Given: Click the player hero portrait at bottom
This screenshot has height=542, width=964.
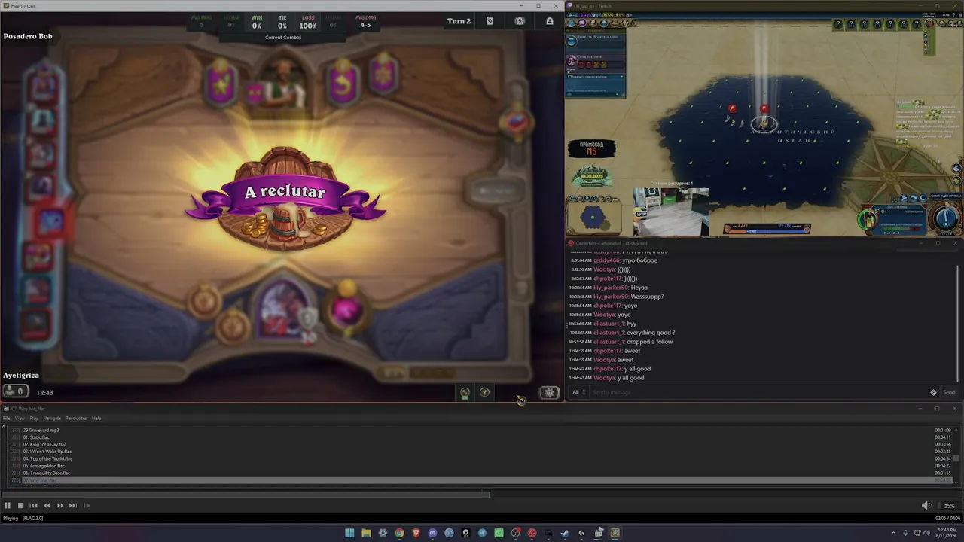Looking at the screenshot, I should tap(284, 310).
